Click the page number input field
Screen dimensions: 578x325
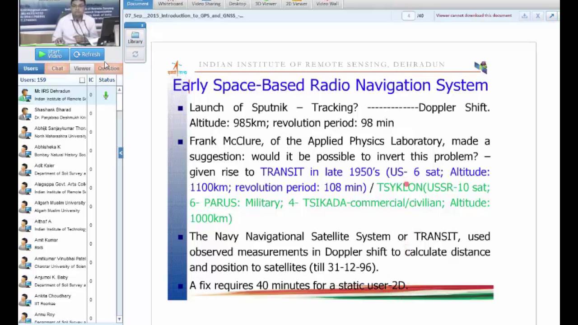[408, 16]
